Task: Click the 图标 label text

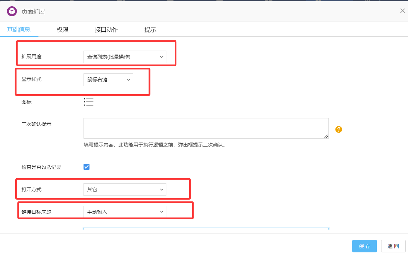Action: 27,102
